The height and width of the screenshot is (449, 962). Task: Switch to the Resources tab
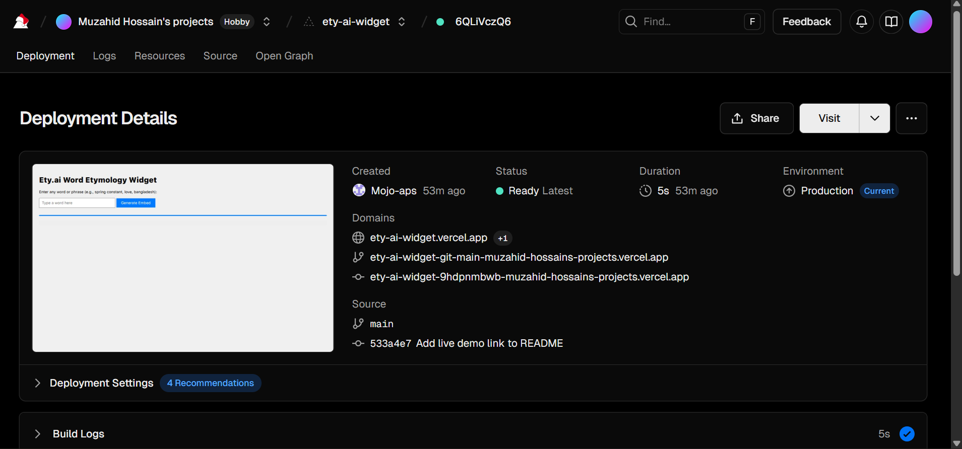tap(160, 56)
